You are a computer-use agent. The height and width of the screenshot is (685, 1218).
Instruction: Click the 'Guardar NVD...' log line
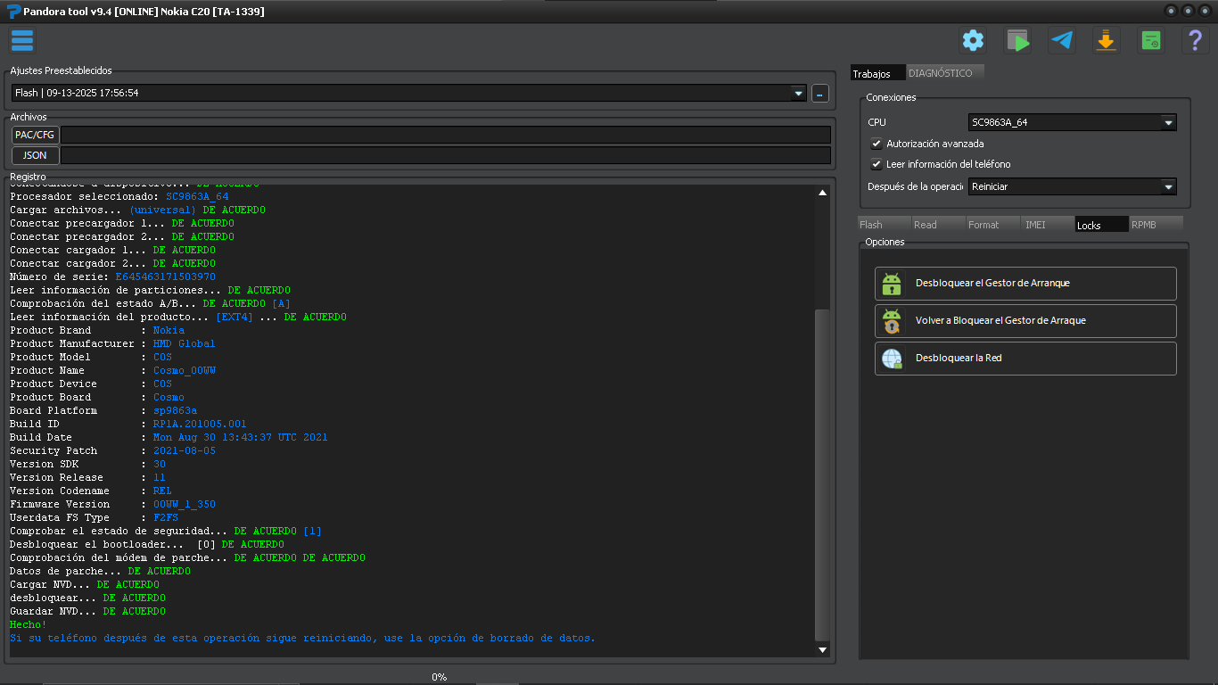click(x=87, y=612)
